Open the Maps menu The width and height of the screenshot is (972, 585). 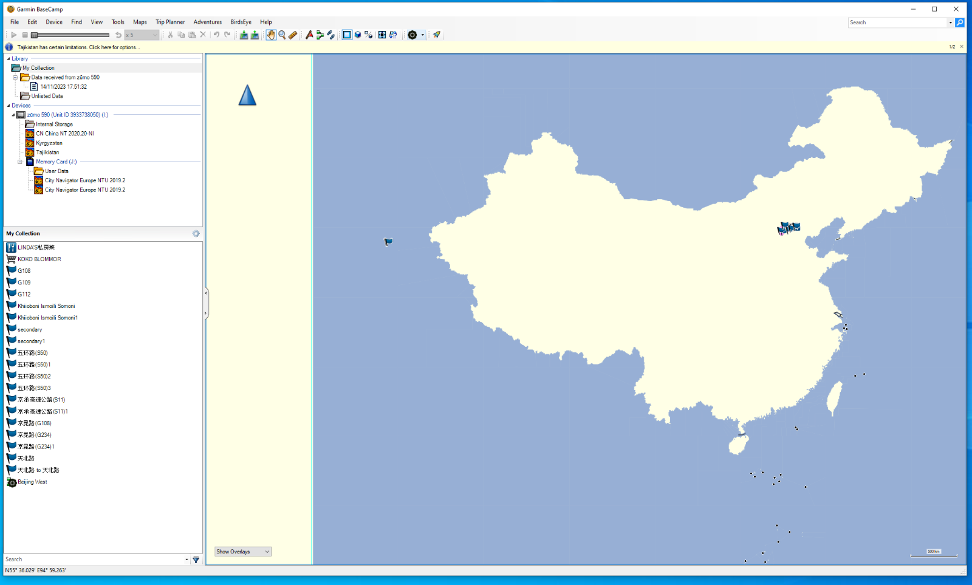pos(140,22)
